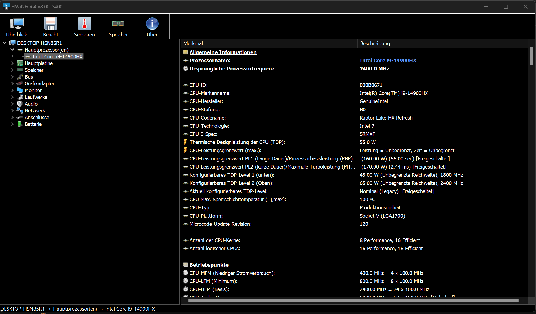Click clock icon beside Ursprüngliche Prozessorfrequenz

coord(186,68)
